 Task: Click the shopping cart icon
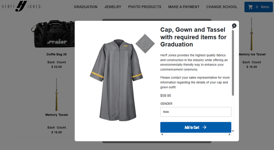(x=250, y=7)
